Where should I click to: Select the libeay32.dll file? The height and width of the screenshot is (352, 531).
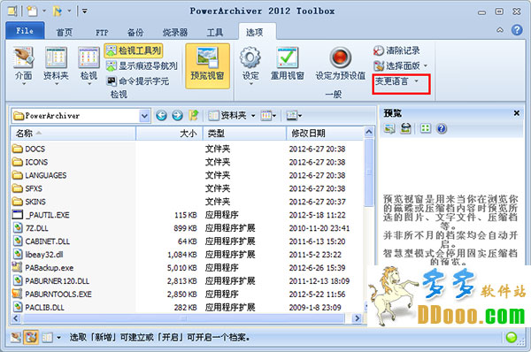(x=38, y=255)
